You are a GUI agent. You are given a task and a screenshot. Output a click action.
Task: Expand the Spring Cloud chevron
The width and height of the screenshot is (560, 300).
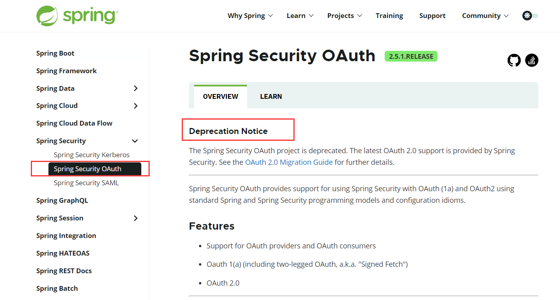coord(136,106)
